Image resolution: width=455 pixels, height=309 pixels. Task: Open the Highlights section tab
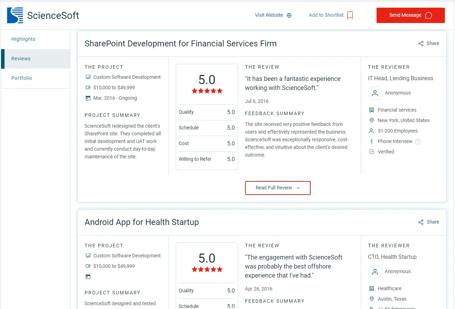click(x=36, y=39)
